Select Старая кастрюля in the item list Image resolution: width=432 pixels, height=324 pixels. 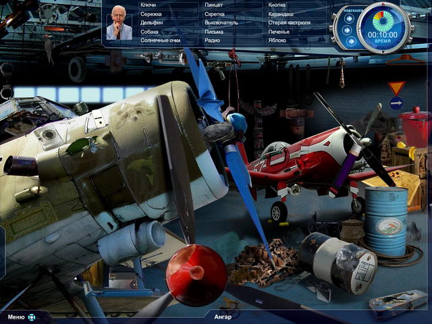tap(288, 23)
